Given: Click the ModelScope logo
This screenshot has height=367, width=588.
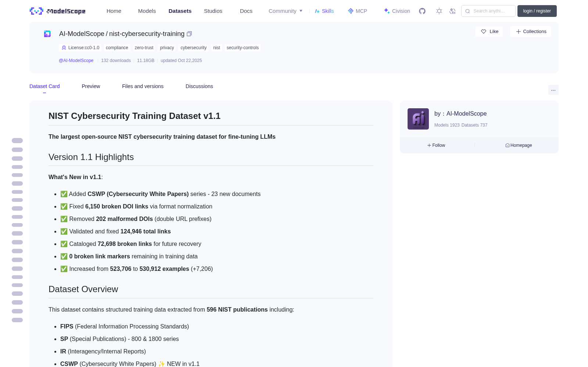Looking at the screenshot, I should pos(57,11).
